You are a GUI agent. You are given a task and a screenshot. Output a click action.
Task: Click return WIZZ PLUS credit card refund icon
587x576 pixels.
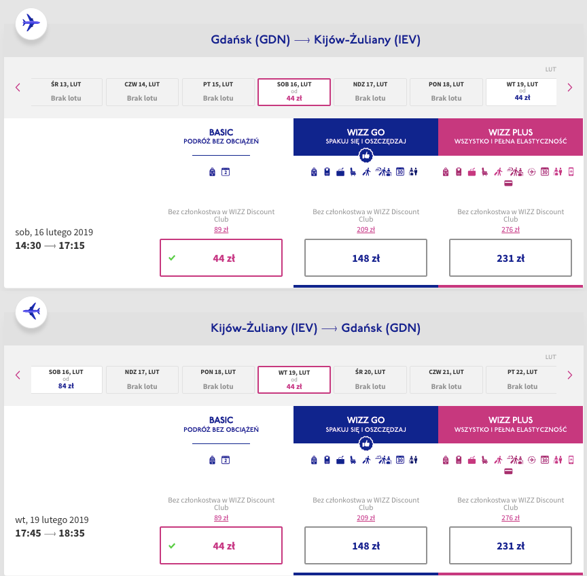[508, 471]
